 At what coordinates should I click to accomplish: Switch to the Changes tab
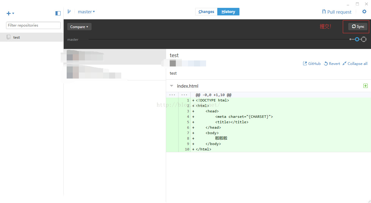[x=206, y=12]
